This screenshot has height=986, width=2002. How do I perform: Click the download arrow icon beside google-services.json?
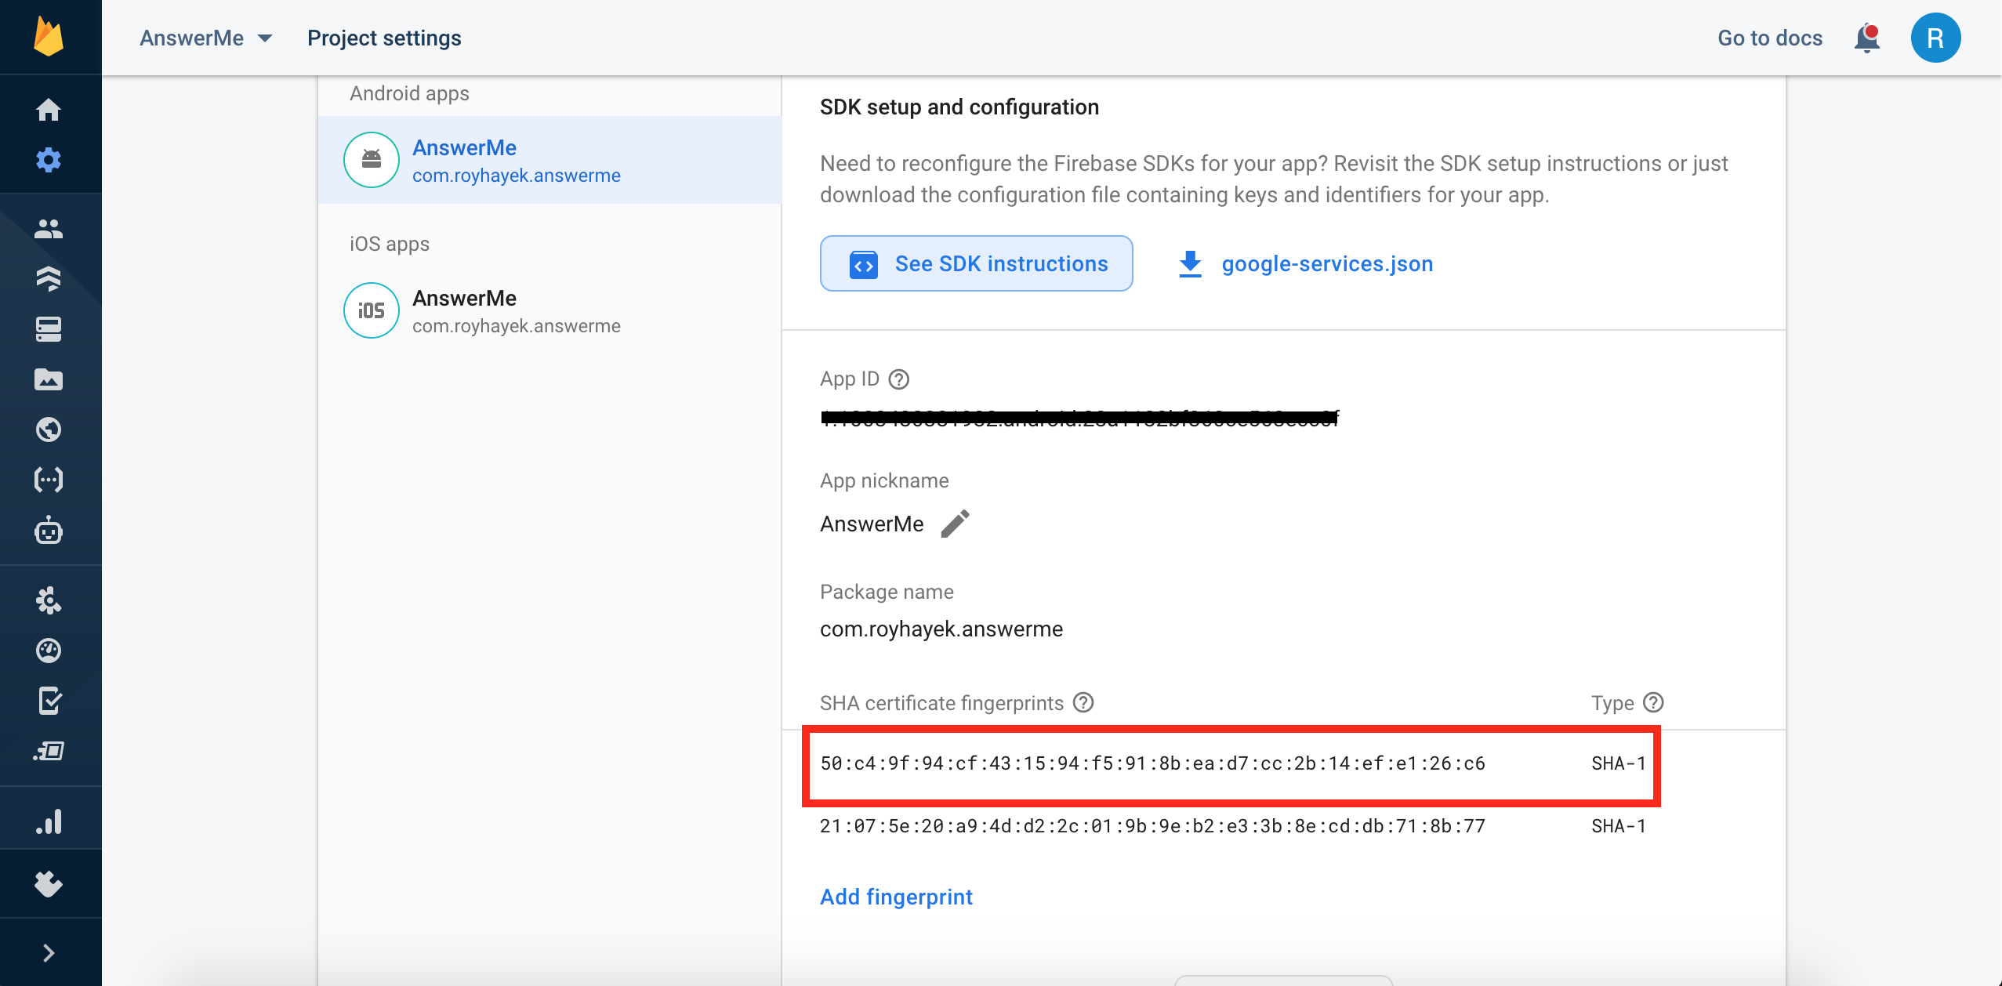point(1190,264)
